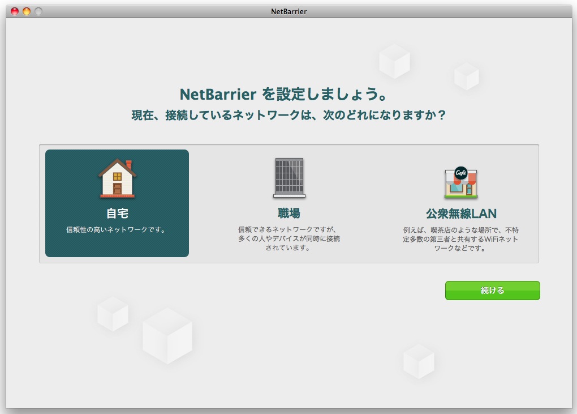Close the NetBarrier window with red button
This screenshot has width=577, height=414.
click(x=15, y=11)
